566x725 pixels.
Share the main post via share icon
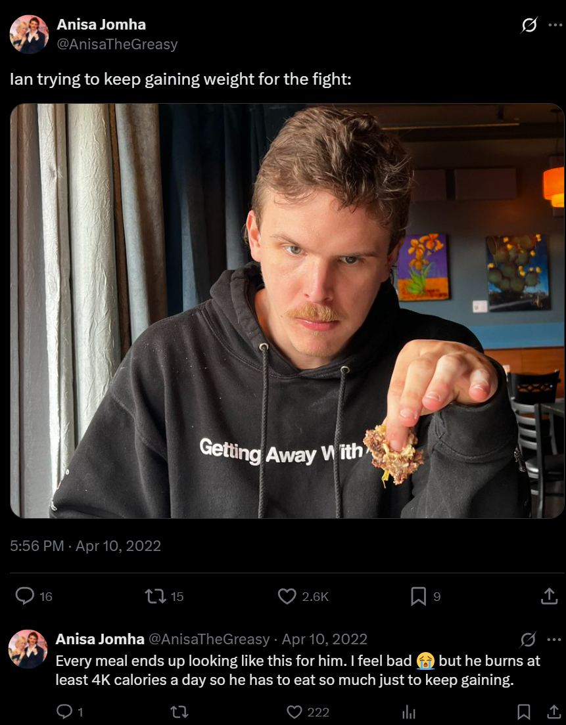(549, 596)
